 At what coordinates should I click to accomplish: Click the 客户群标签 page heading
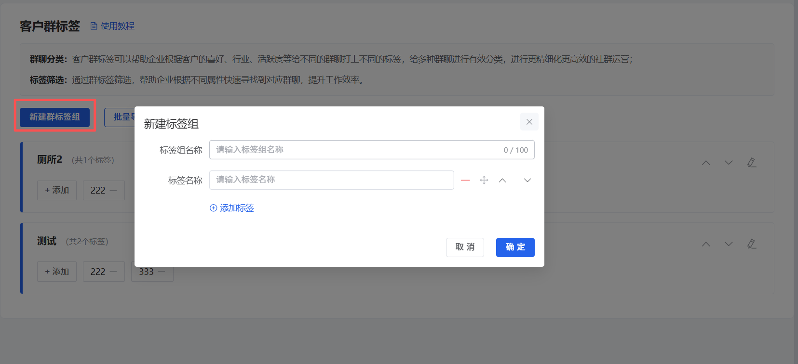pyautogui.click(x=50, y=26)
